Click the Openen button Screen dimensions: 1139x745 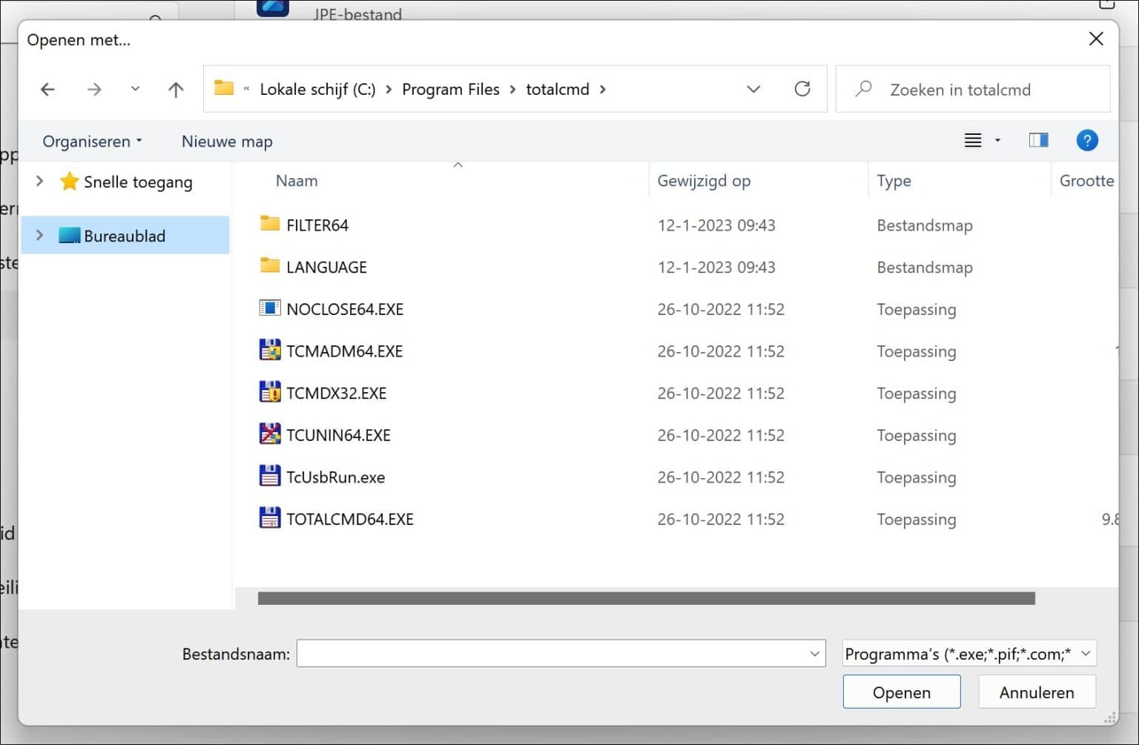click(x=901, y=692)
